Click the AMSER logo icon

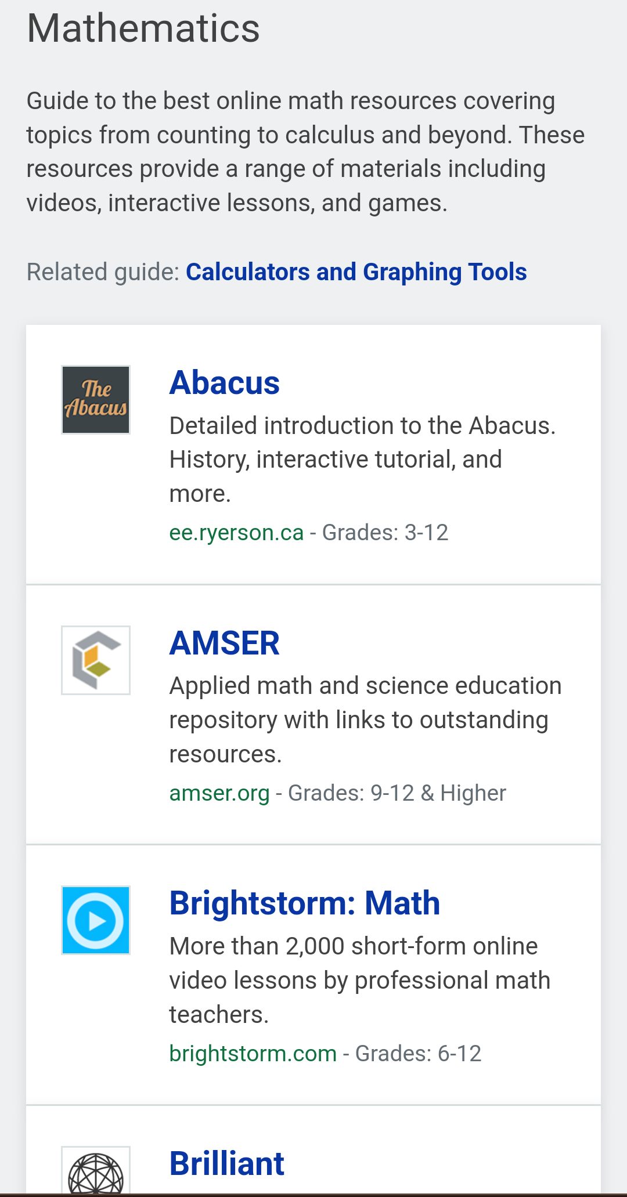click(96, 660)
